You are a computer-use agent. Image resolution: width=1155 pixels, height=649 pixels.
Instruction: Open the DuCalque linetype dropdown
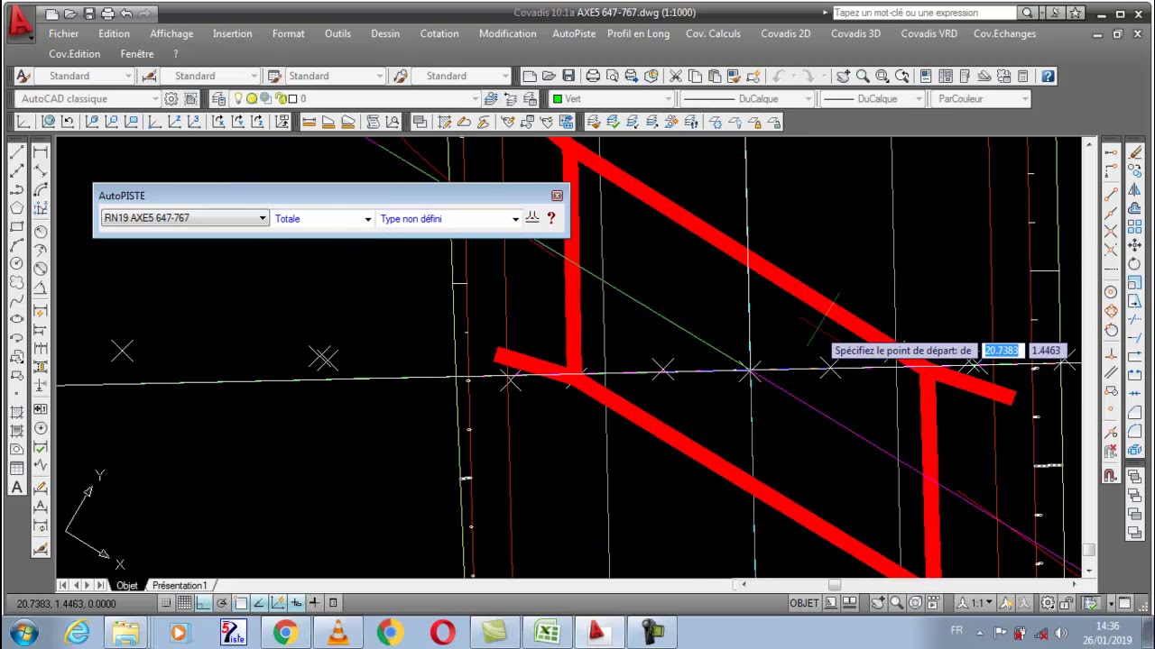tap(748, 99)
